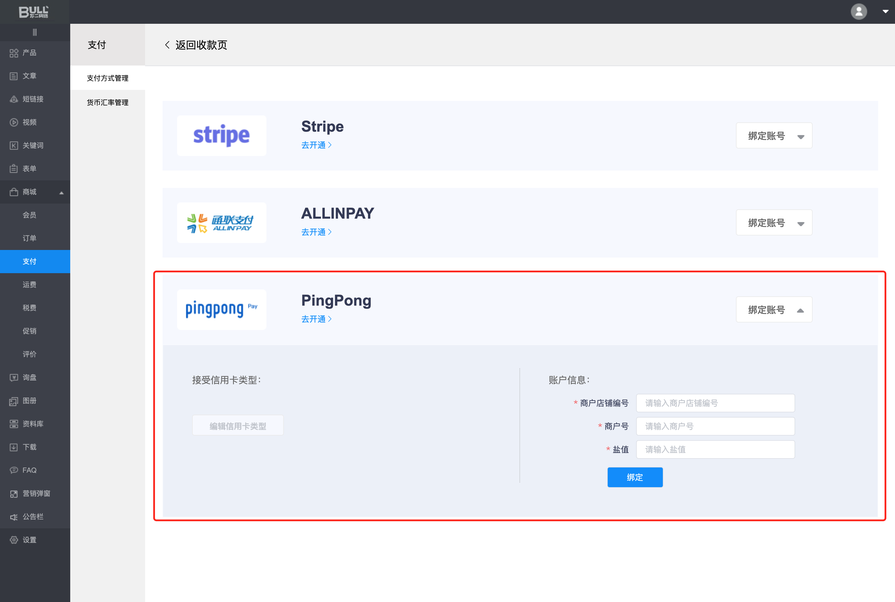Expand ALLINPAY bind account dropdown

tap(774, 223)
